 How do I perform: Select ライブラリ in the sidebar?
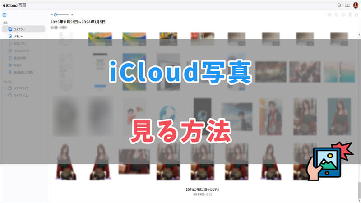click(23, 29)
